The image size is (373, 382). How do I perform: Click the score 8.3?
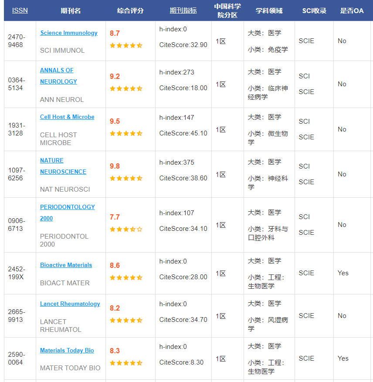coord(115,351)
